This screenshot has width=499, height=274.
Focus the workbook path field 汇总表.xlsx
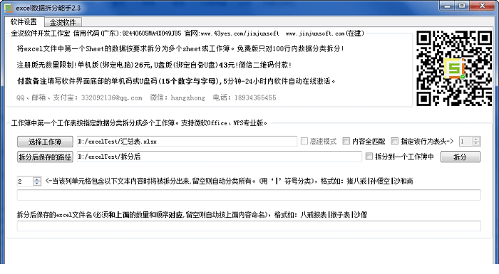coord(187,142)
